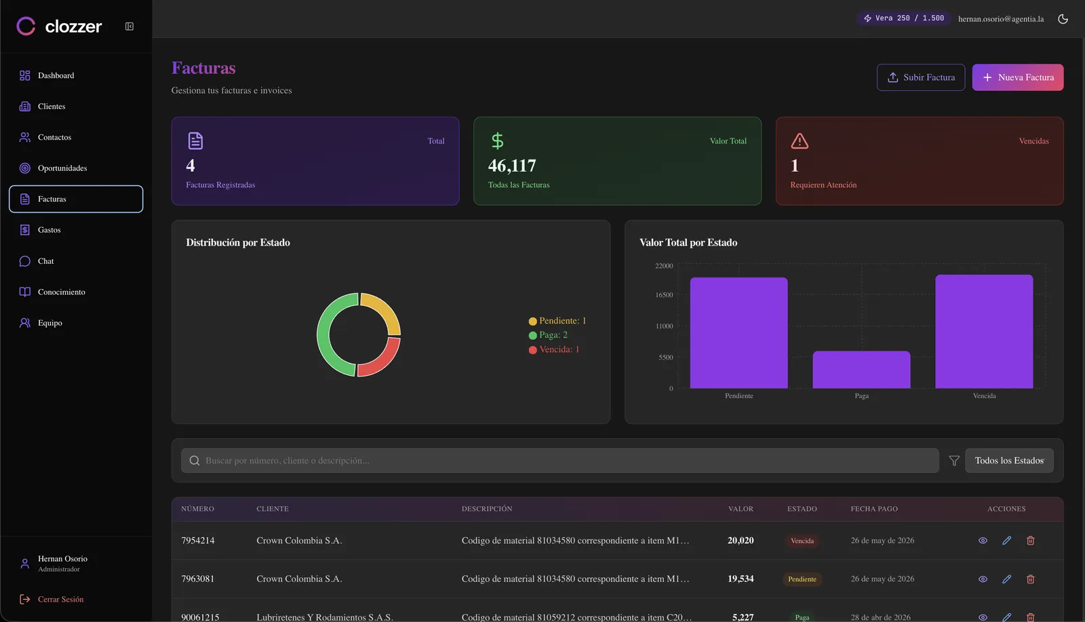Click the Vencida: 1 legend entry
The height and width of the screenshot is (622, 1085).
(x=554, y=349)
